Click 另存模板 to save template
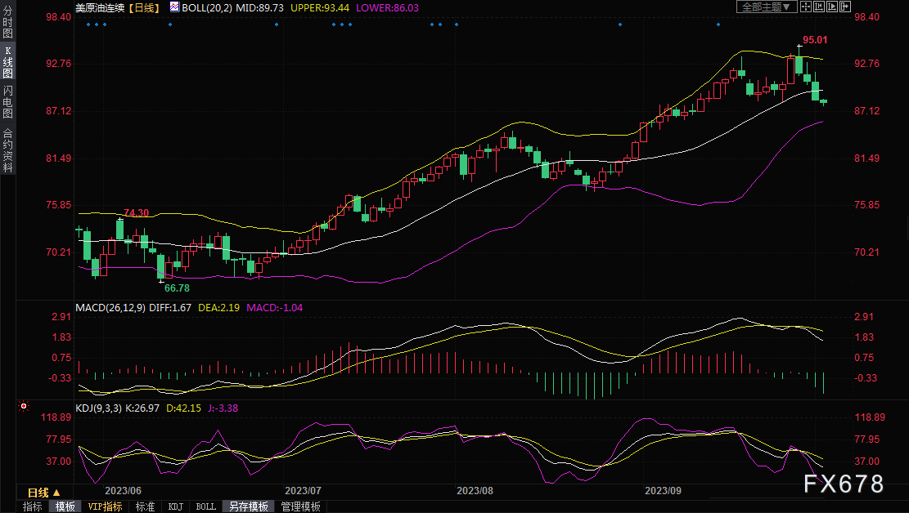Screen dimensions: 909x513 click(x=249, y=506)
